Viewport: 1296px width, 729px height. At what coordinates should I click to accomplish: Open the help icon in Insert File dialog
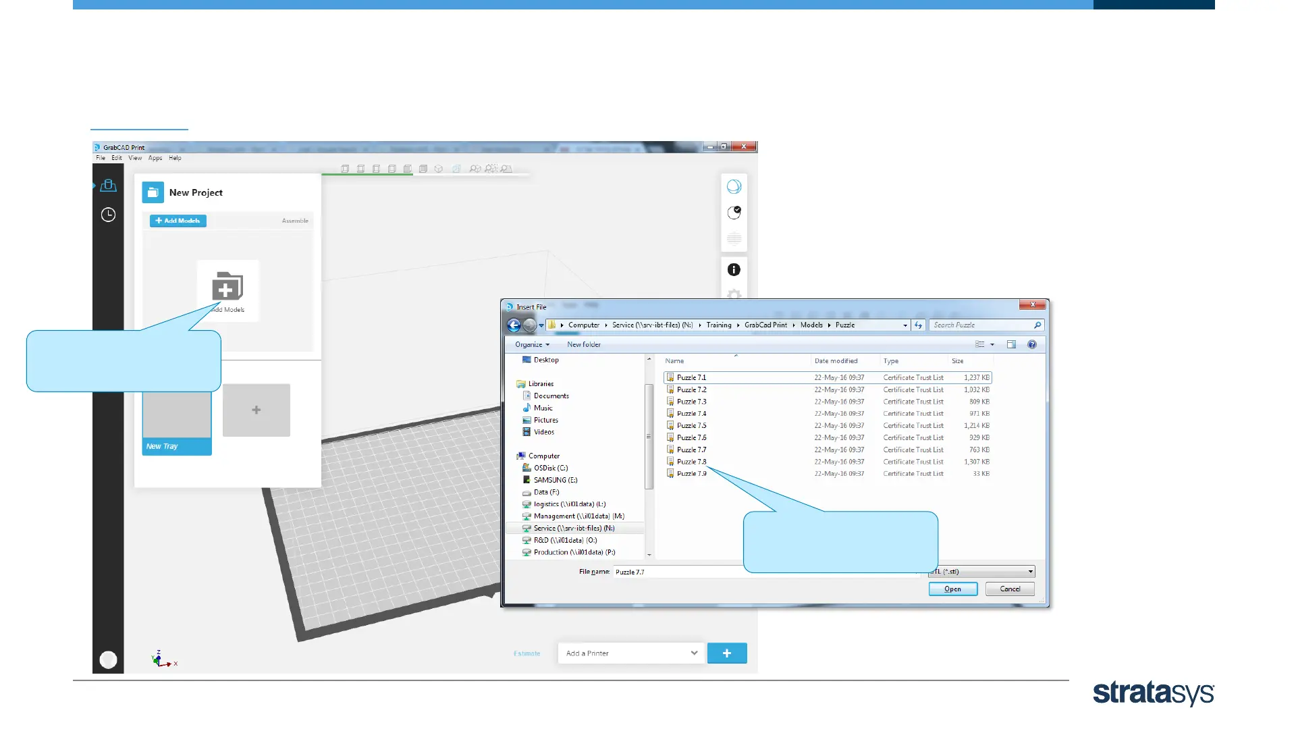click(x=1031, y=344)
